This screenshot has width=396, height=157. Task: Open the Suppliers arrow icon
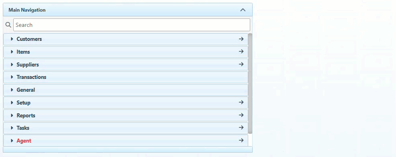pos(241,64)
